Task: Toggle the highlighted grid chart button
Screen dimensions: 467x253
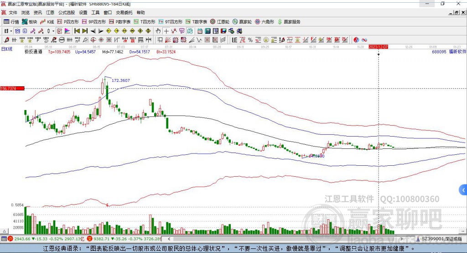Action: click(17, 31)
